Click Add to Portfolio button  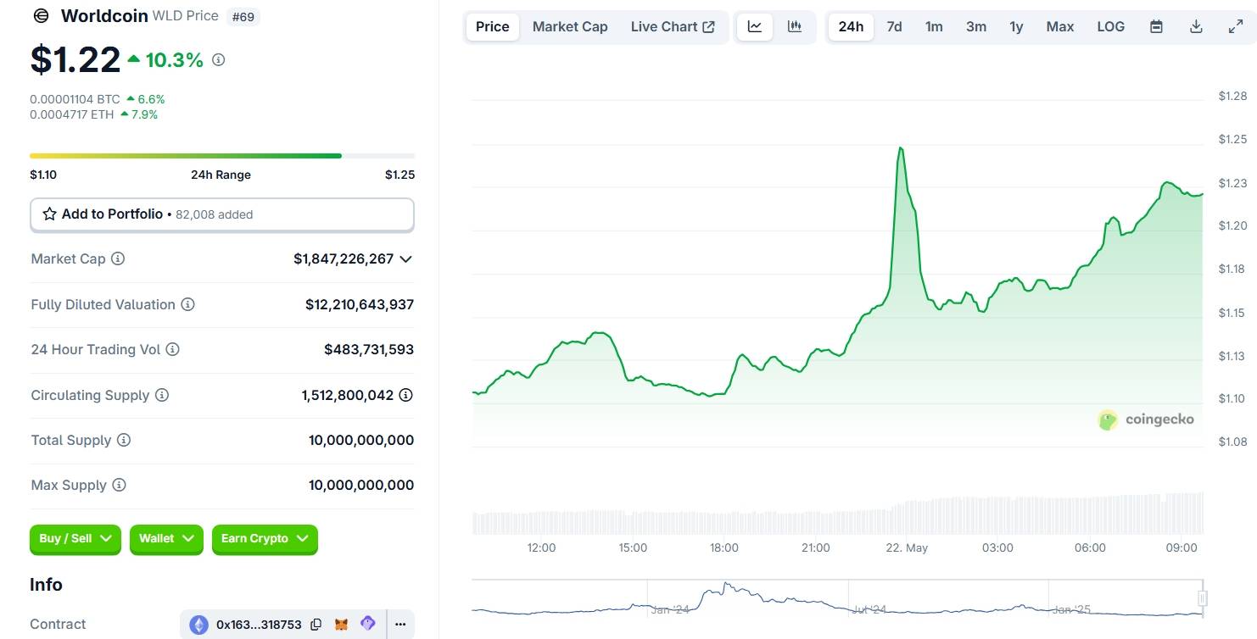222,214
